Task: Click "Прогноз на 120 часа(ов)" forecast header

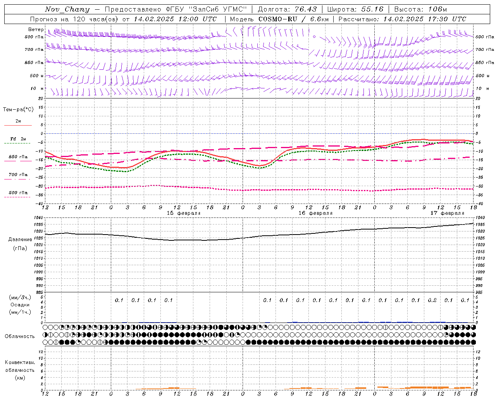Action: click(x=74, y=19)
